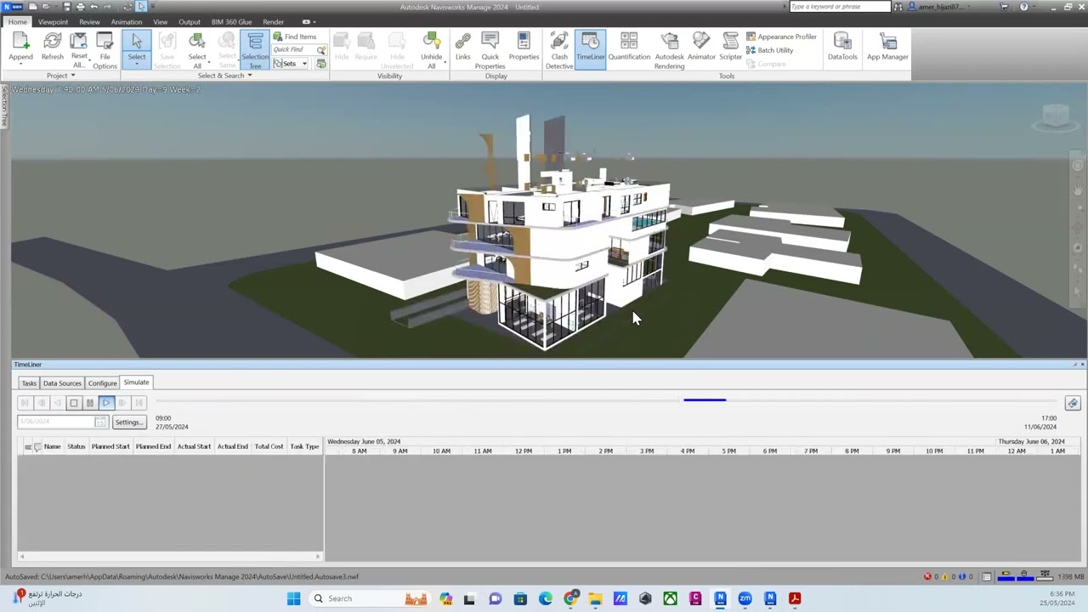Stop the TimeLiner simulation

pos(73,403)
